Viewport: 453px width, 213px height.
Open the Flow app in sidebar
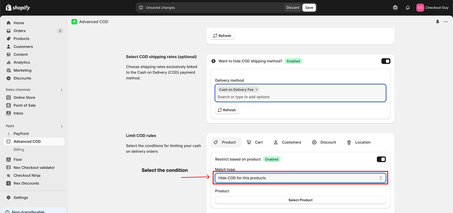[18, 160]
